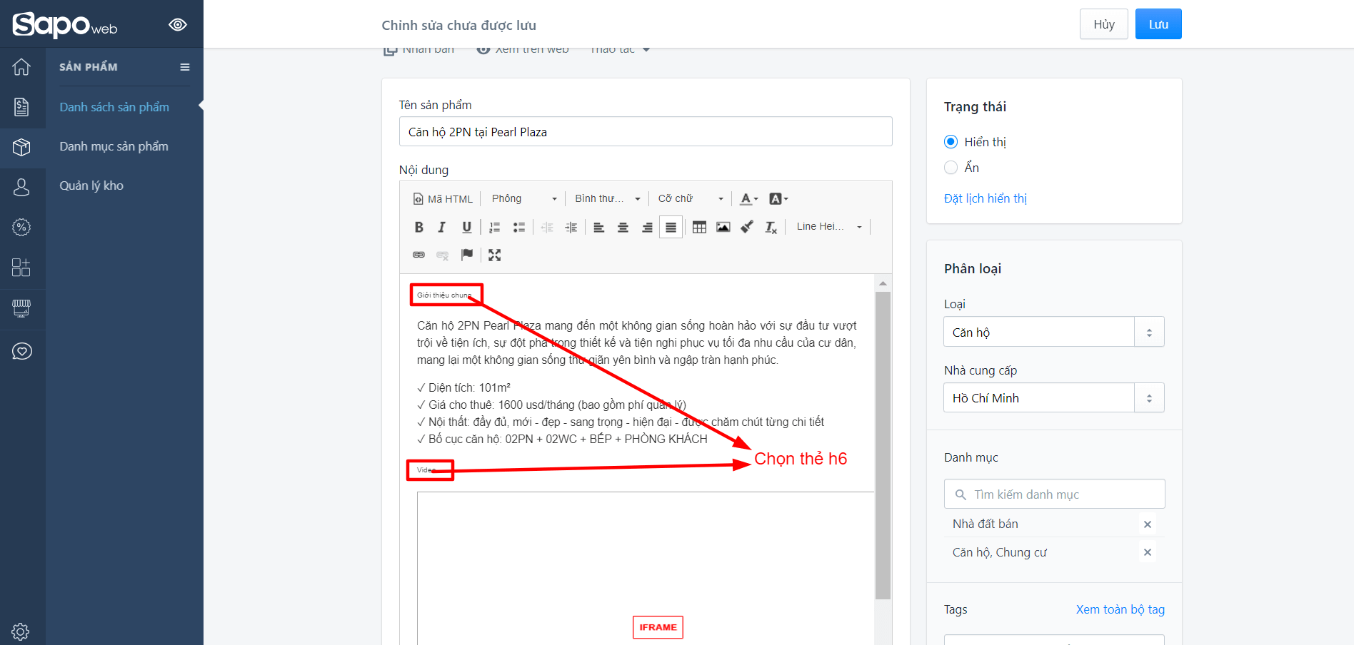The width and height of the screenshot is (1354, 645).
Task: Insert a bulleted list
Action: 519,227
